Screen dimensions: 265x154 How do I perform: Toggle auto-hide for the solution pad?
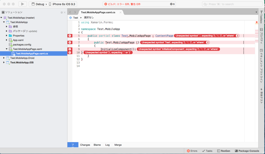tap(62, 12)
